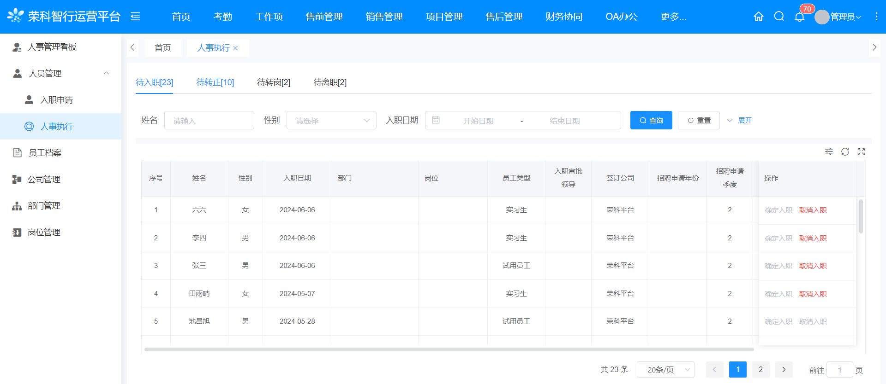Open the vertical three-dot options menu
The image size is (886, 384).
(x=876, y=17)
